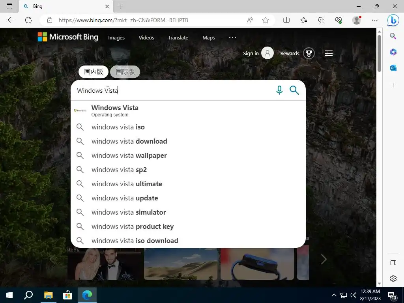
Task: Choose suggestion windows vista product key
Action: [x=188, y=226]
